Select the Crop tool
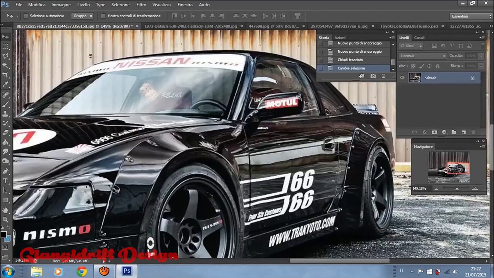 pyautogui.click(x=5, y=75)
